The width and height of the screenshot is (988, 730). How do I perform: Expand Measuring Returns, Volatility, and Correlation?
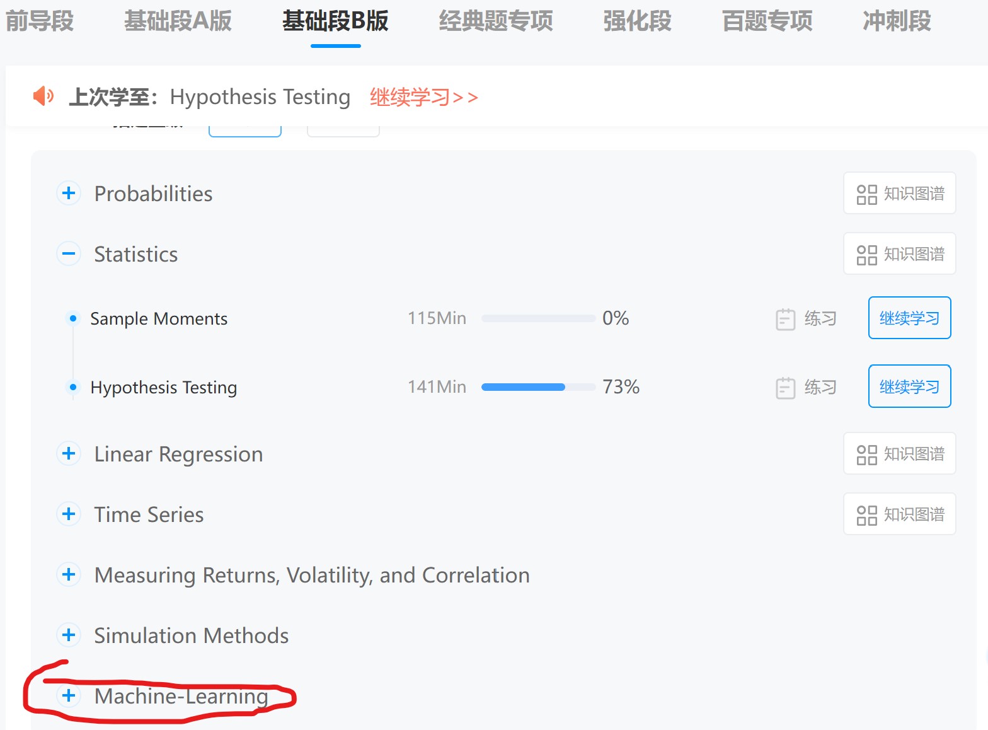[x=69, y=574]
